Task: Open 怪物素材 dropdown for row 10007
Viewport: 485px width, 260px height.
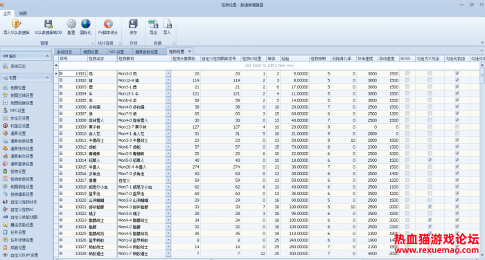Action: coord(168,113)
